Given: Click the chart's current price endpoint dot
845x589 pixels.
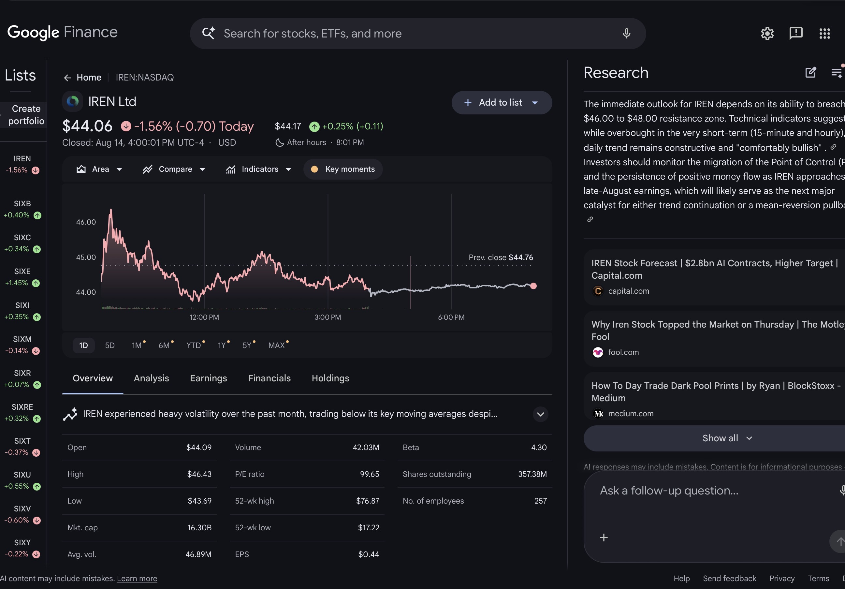Looking at the screenshot, I should [x=533, y=286].
